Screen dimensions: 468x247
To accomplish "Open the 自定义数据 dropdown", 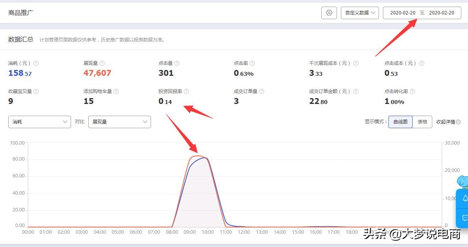I will point(359,13).
